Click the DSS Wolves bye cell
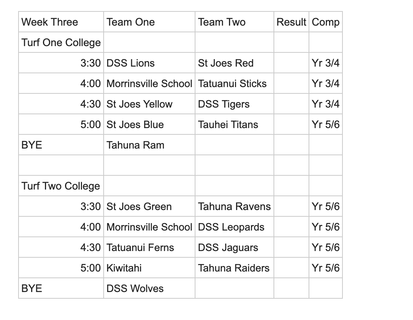 click(149, 288)
